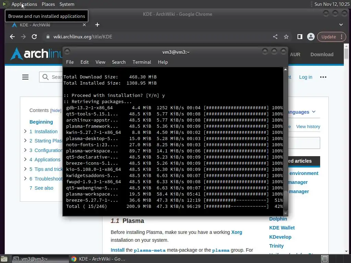Screen dimensions: 351x263
Task: Open terminal View menu
Action: pos(100,62)
